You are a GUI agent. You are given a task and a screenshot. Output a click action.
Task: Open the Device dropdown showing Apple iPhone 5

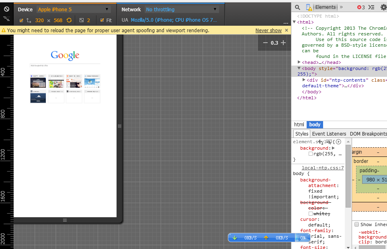pyautogui.click(x=74, y=9)
